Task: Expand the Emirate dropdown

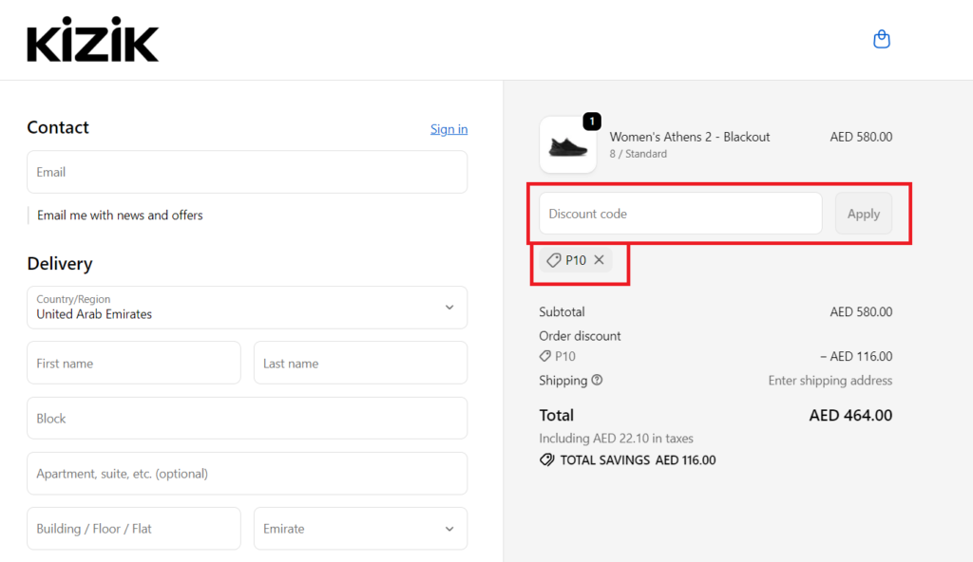Action: click(x=360, y=529)
